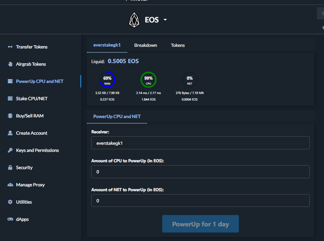Click the CPU staked value 1.844 EOS

[x=149, y=100]
